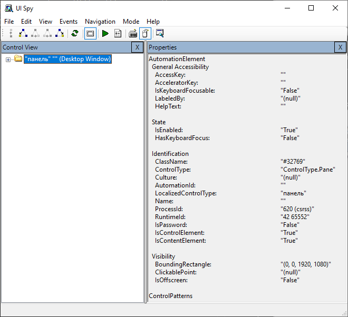
Task: Toggle keyboard focus tracking button
Action: coord(133,33)
